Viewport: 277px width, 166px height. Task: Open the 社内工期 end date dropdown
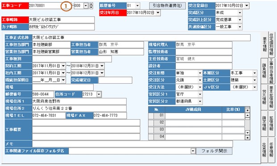tap(102, 73)
